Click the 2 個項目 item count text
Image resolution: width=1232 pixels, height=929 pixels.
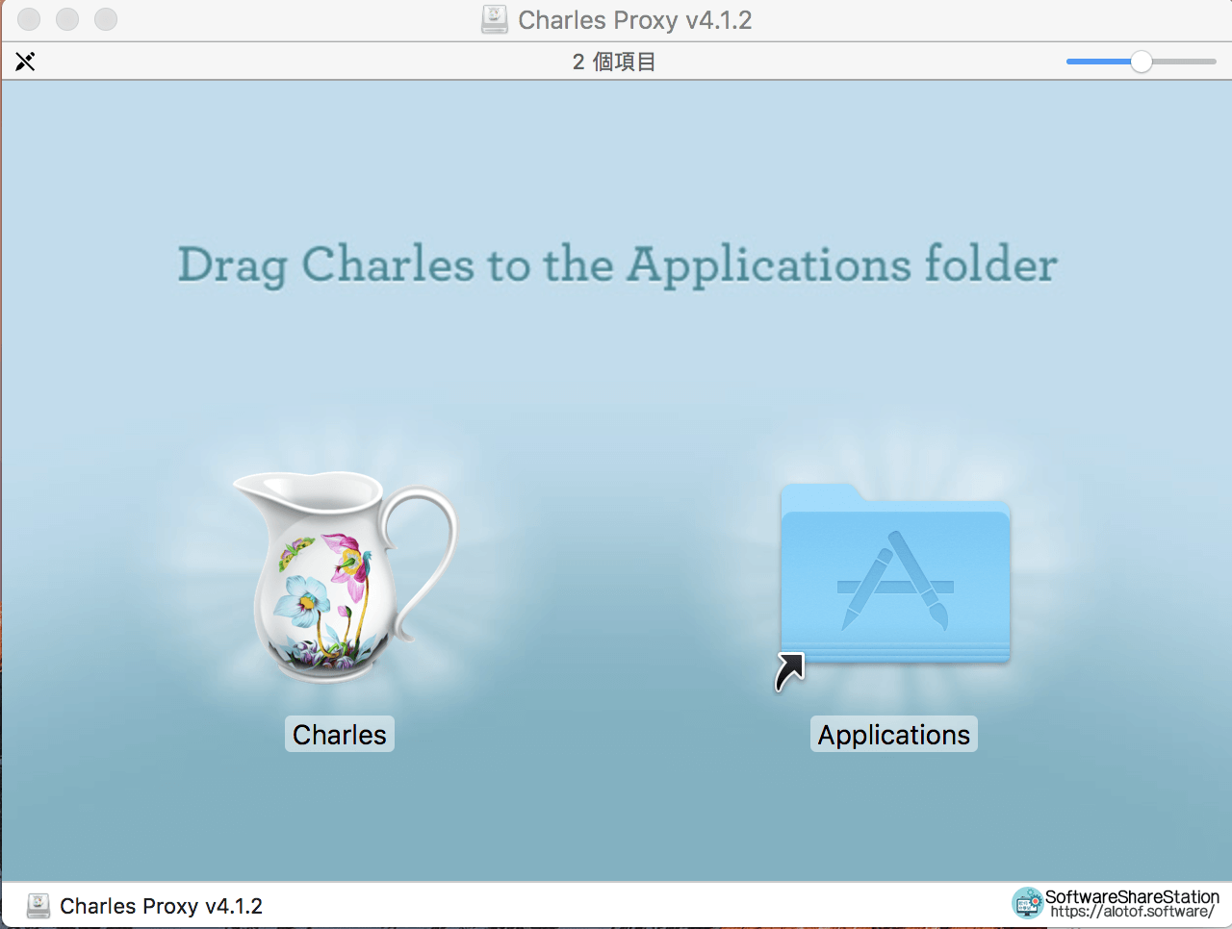pos(614,62)
